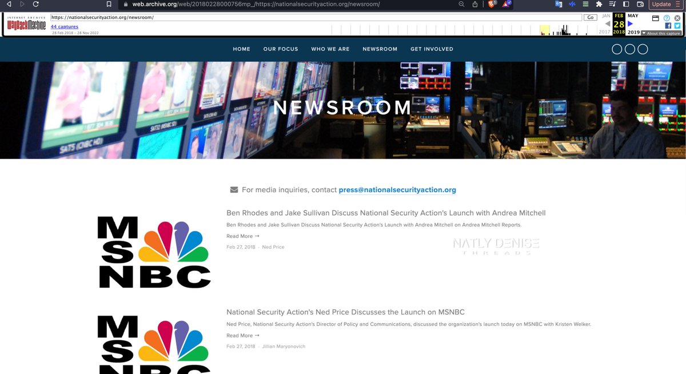Open the share icon in address bar
Viewport: 686px width, 374px height.
(x=475, y=4)
